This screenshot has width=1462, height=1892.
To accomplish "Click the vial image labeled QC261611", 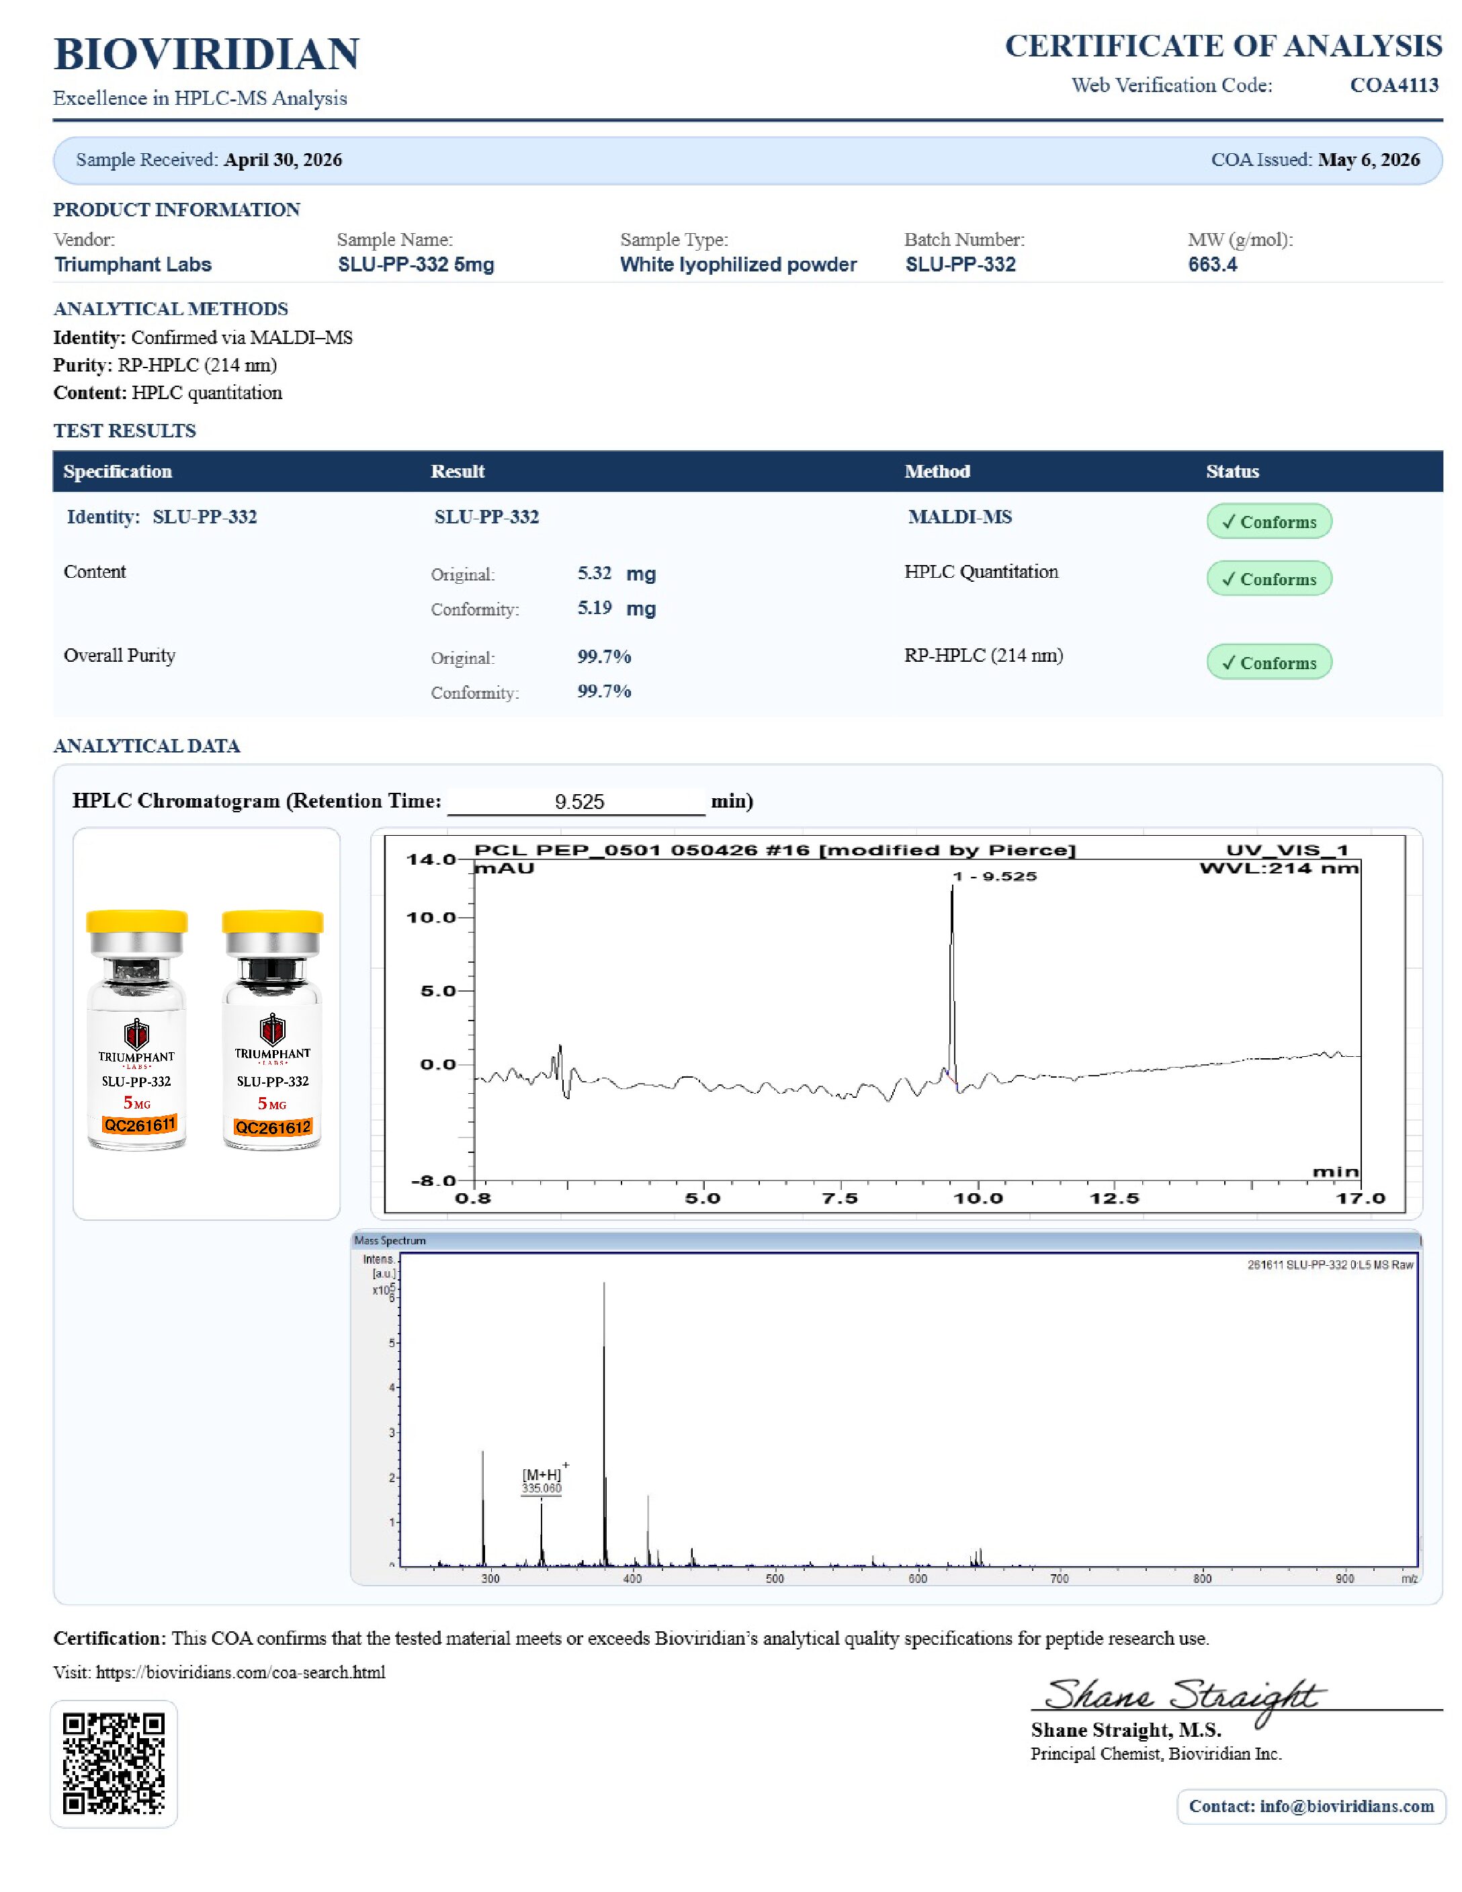I will (x=137, y=1030).
